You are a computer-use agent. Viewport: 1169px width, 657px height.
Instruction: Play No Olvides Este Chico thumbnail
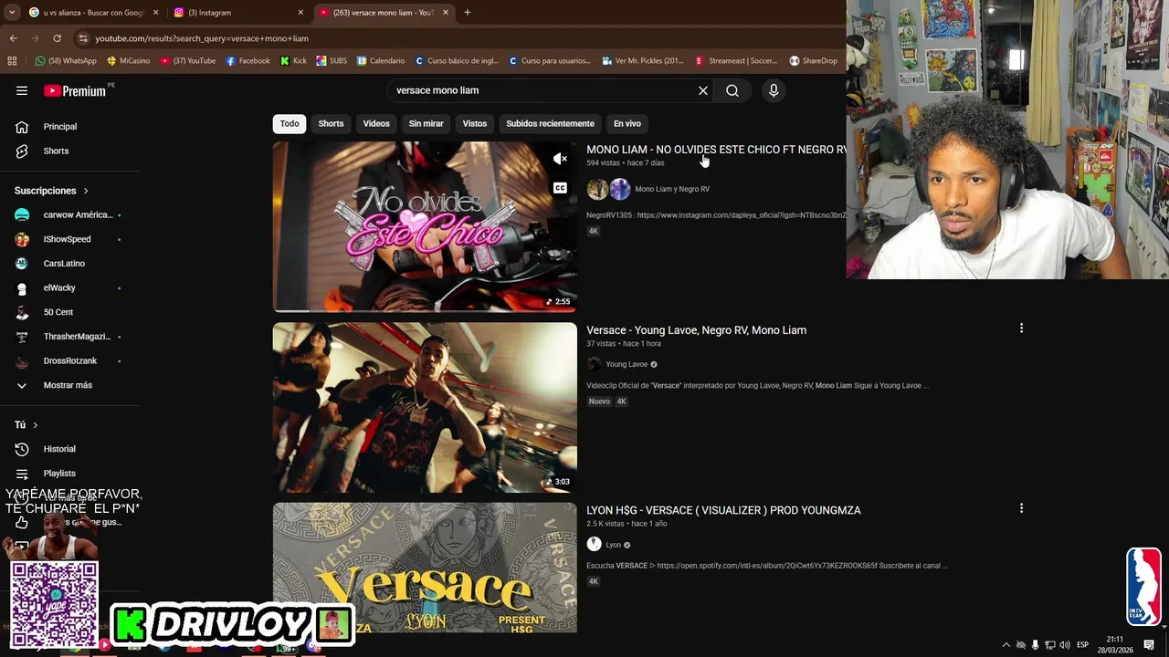pos(425,226)
